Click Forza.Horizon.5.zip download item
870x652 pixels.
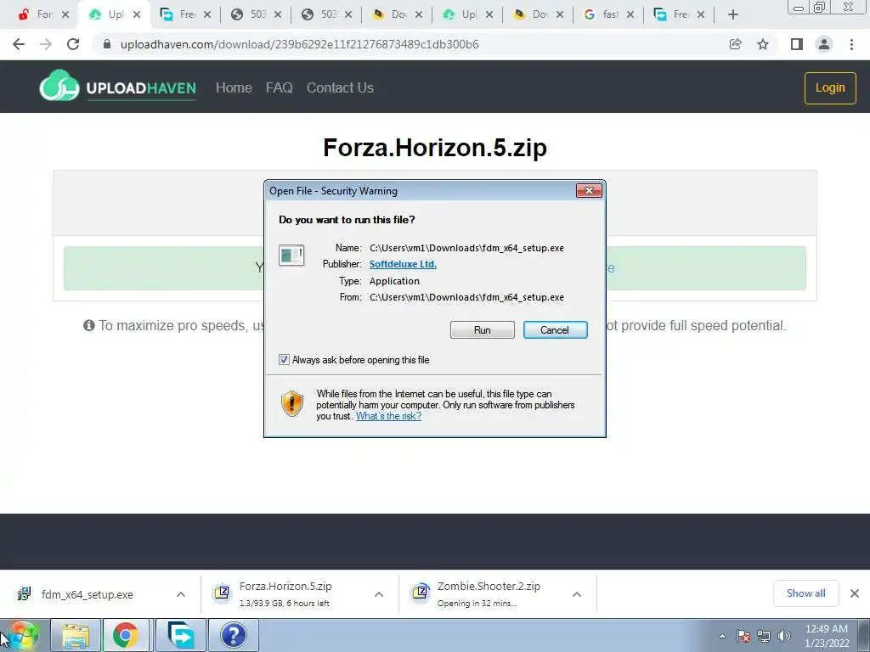click(x=285, y=593)
